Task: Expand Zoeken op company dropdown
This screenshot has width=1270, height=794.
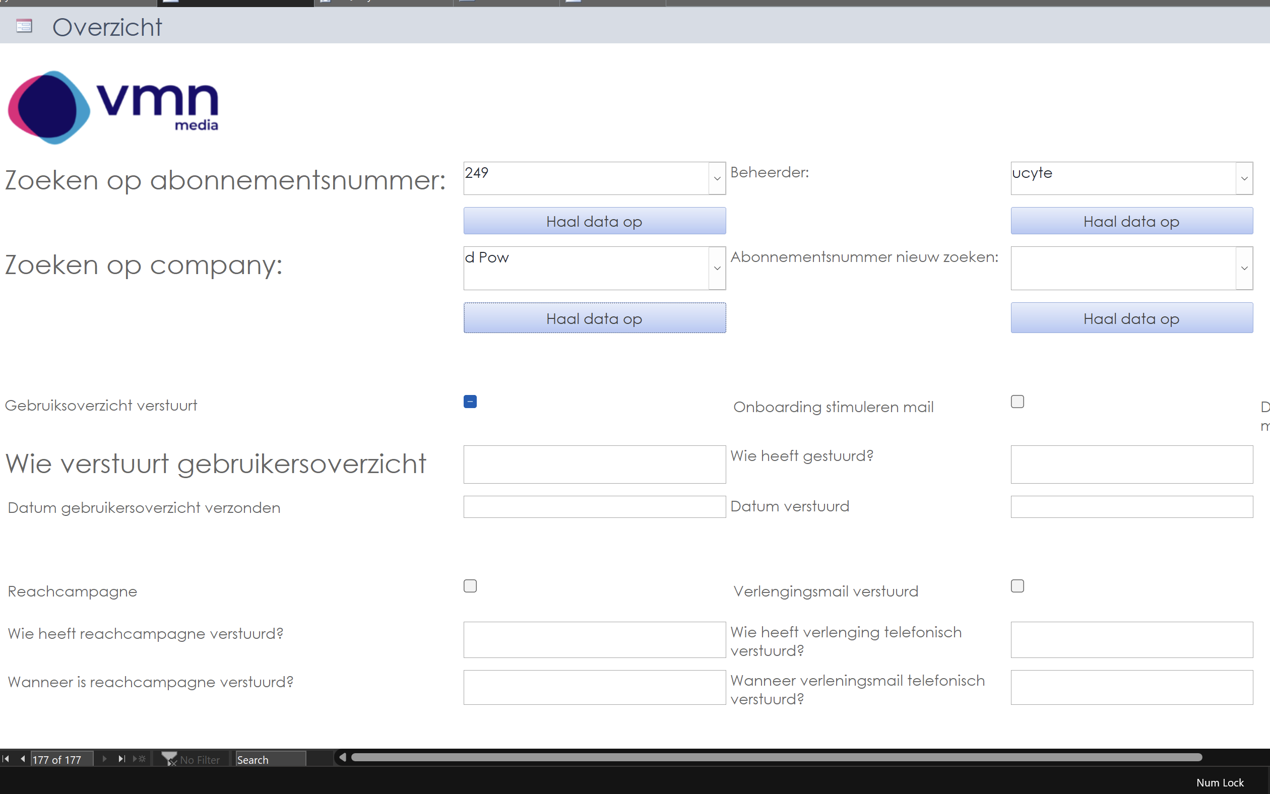Action: pyautogui.click(x=717, y=269)
